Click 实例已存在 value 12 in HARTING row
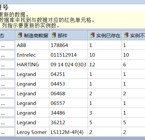 point(105,64)
